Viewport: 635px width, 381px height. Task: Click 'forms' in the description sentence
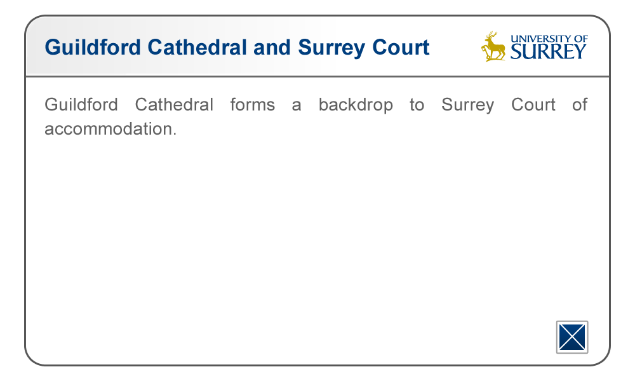[x=253, y=105]
